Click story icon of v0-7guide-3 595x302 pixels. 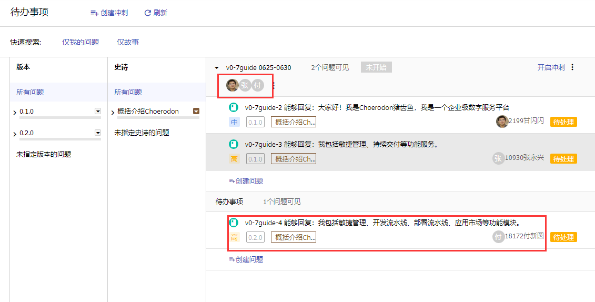(234, 144)
